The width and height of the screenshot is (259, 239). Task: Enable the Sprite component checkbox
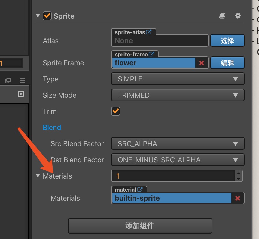[47, 16]
